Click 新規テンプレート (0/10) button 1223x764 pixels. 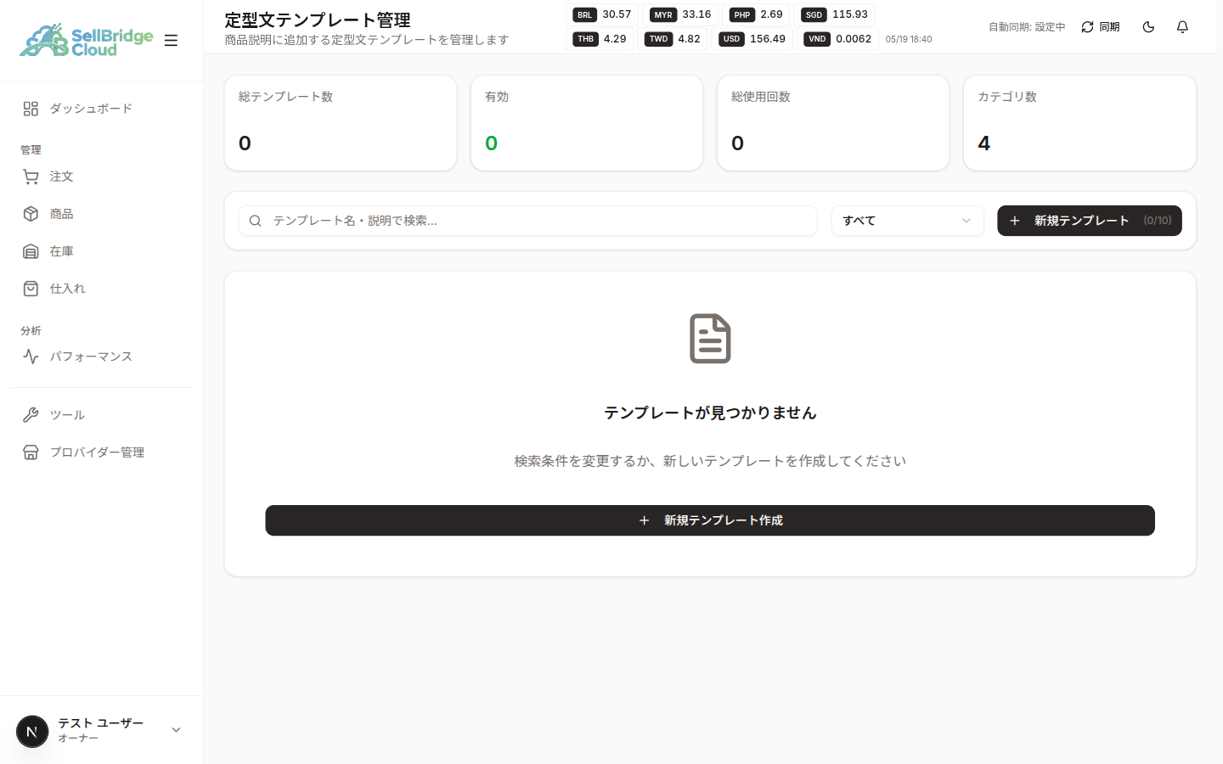pyautogui.click(x=1089, y=221)
